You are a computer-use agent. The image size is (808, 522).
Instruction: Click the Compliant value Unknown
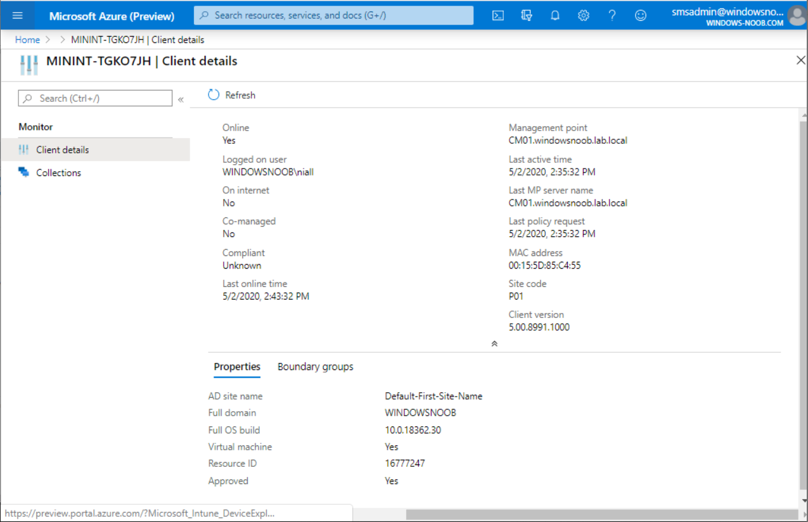tap(241, 265)
